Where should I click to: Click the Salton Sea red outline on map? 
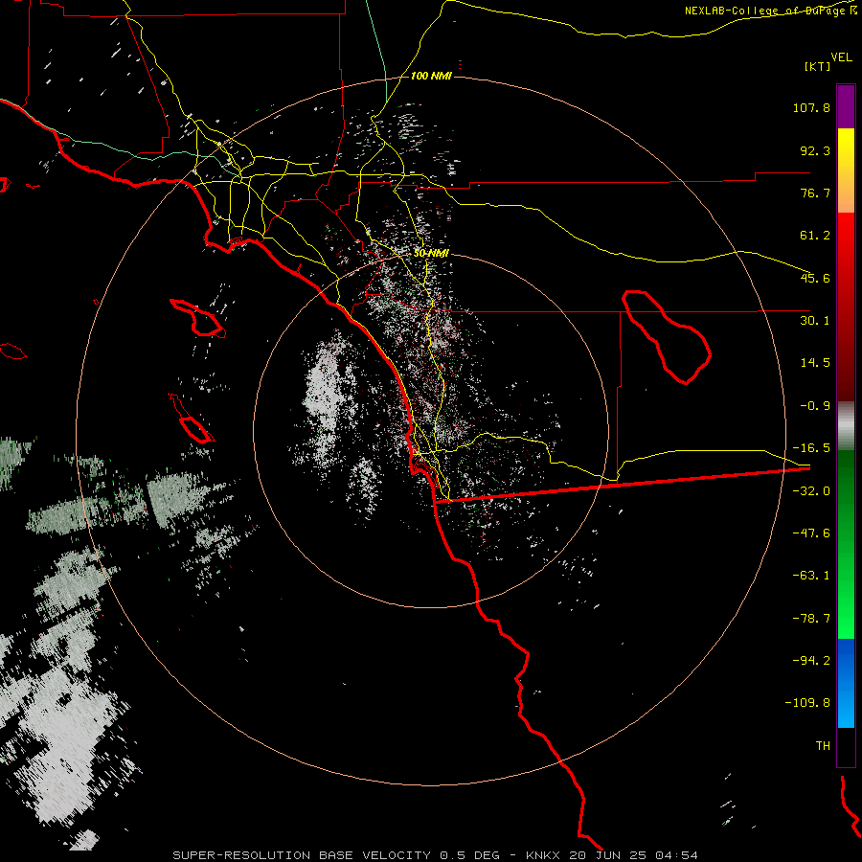(x=667, y=336)
